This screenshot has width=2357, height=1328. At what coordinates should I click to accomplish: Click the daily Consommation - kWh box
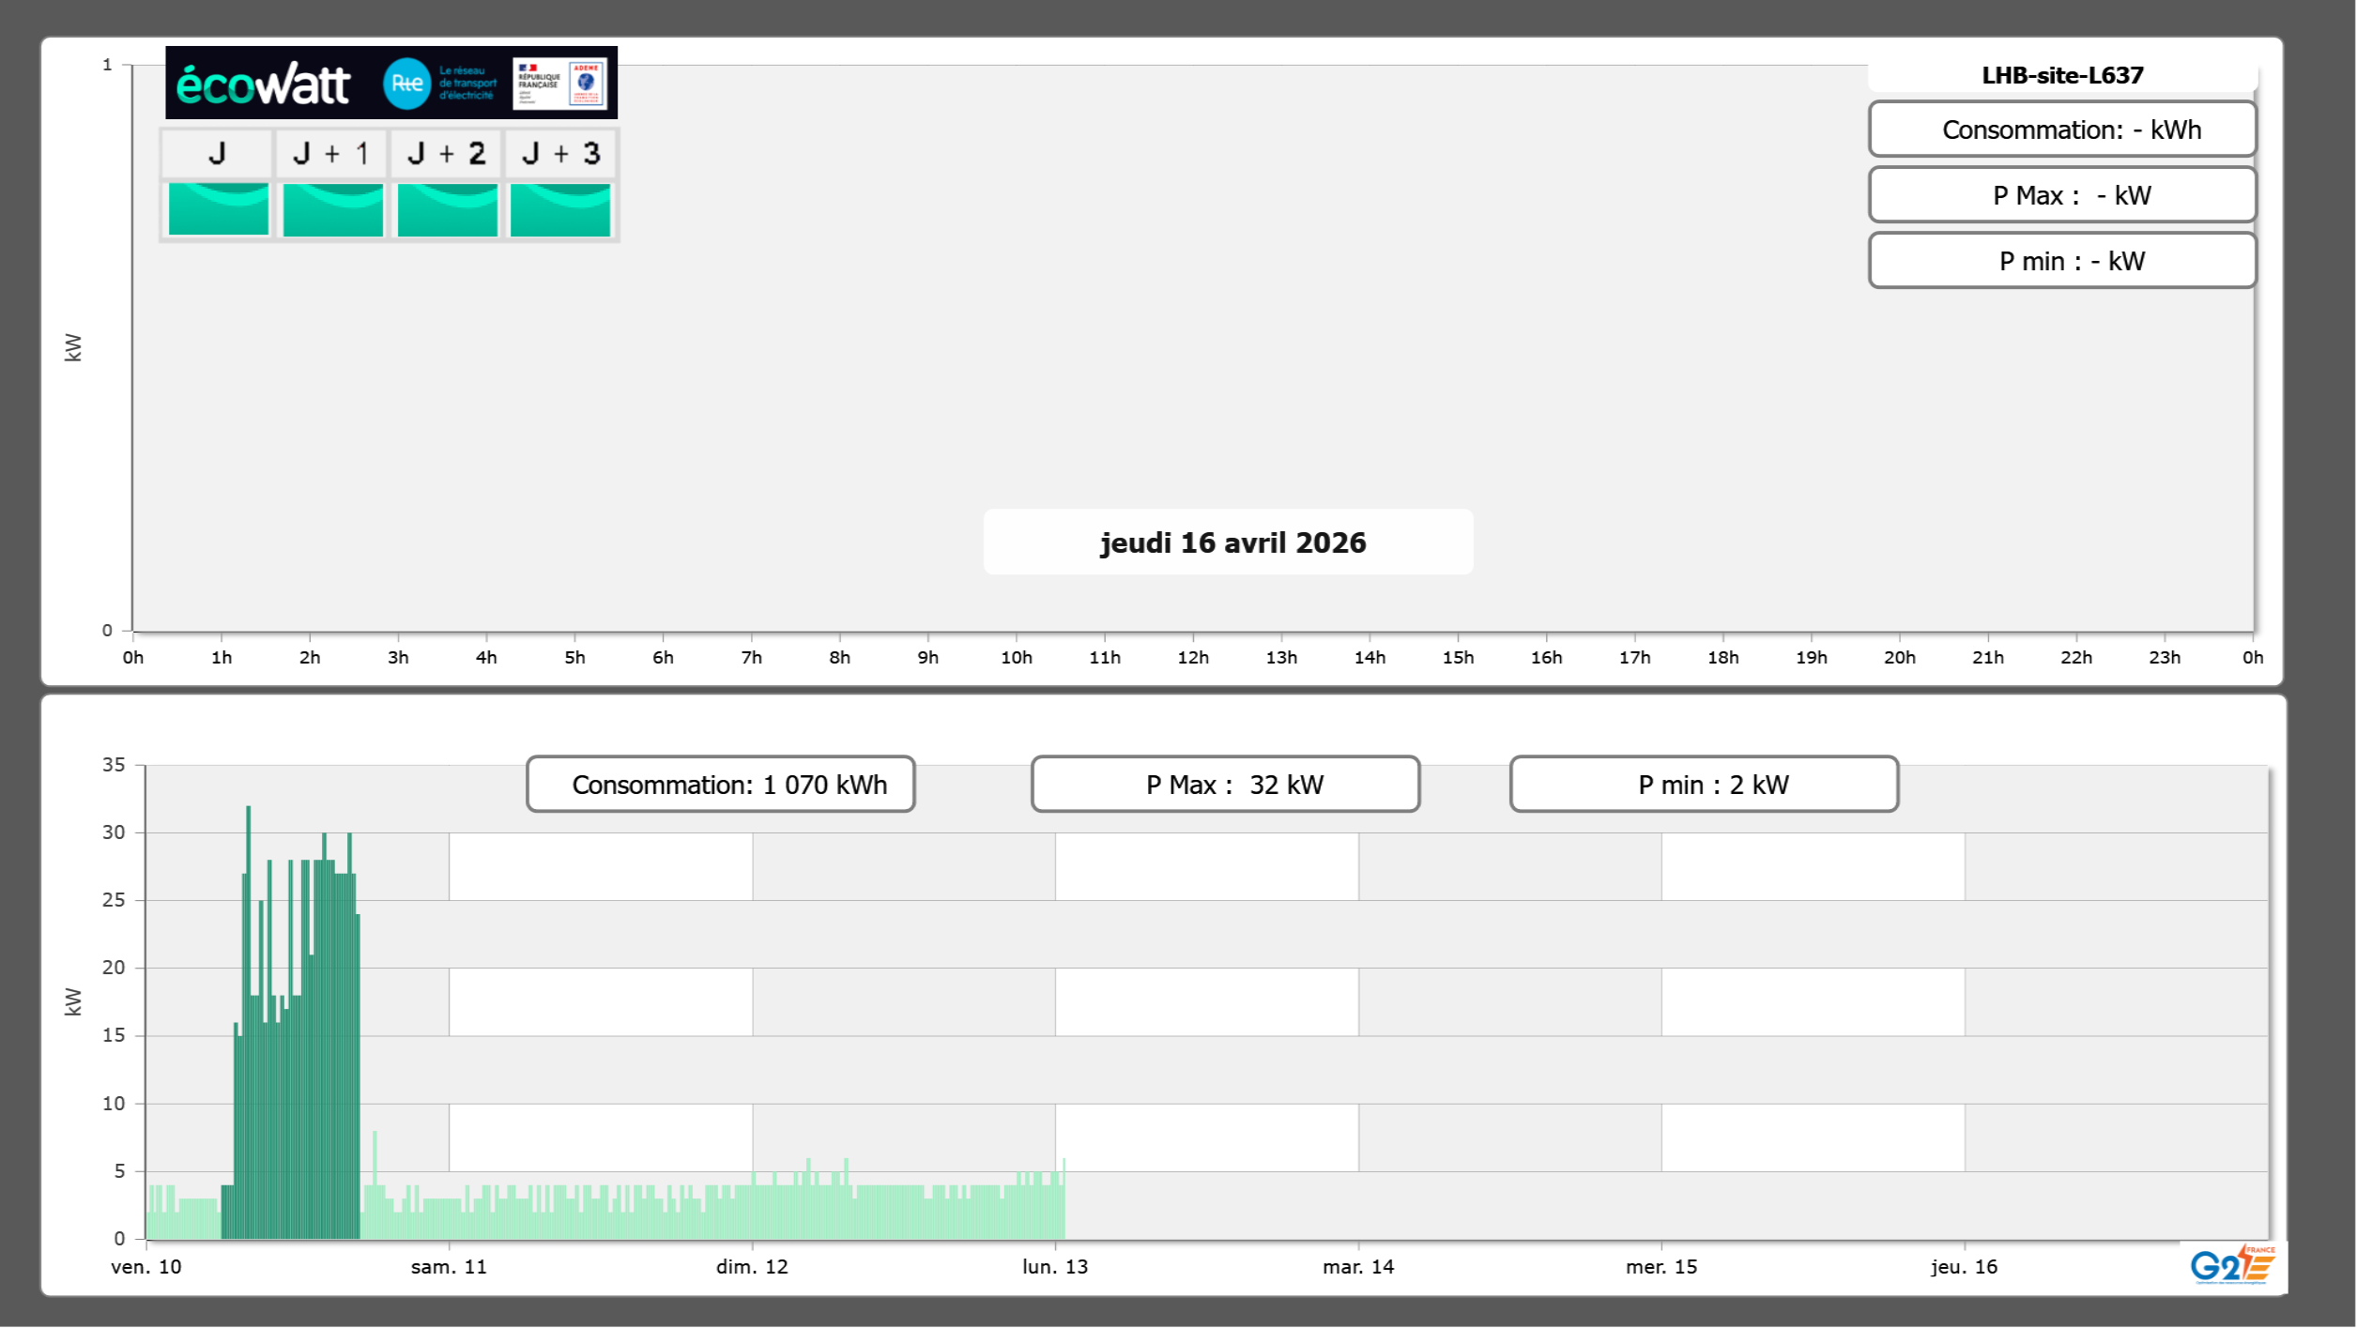[2061, 130]
